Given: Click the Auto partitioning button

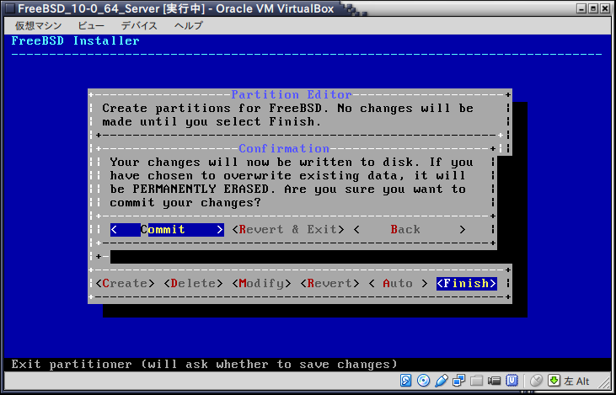Looking at the screenshot, I should [399, 283].
